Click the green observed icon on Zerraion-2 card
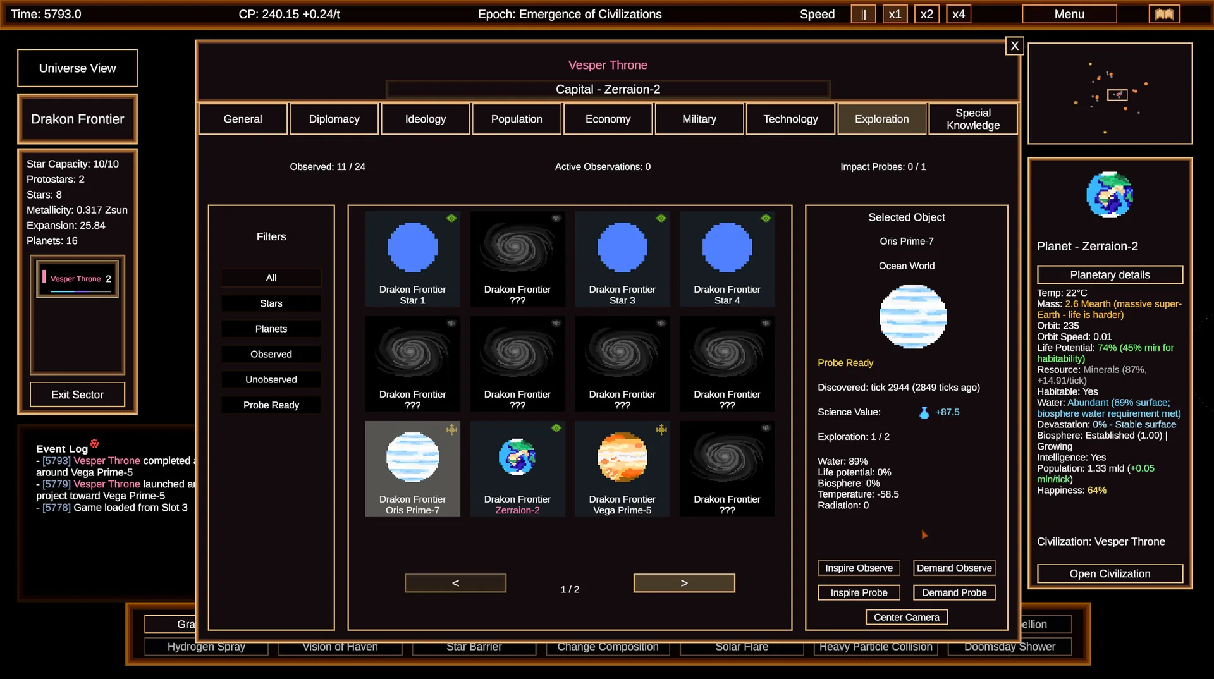This screenshot has height=679, width=1214. click(x=556, y=428)
